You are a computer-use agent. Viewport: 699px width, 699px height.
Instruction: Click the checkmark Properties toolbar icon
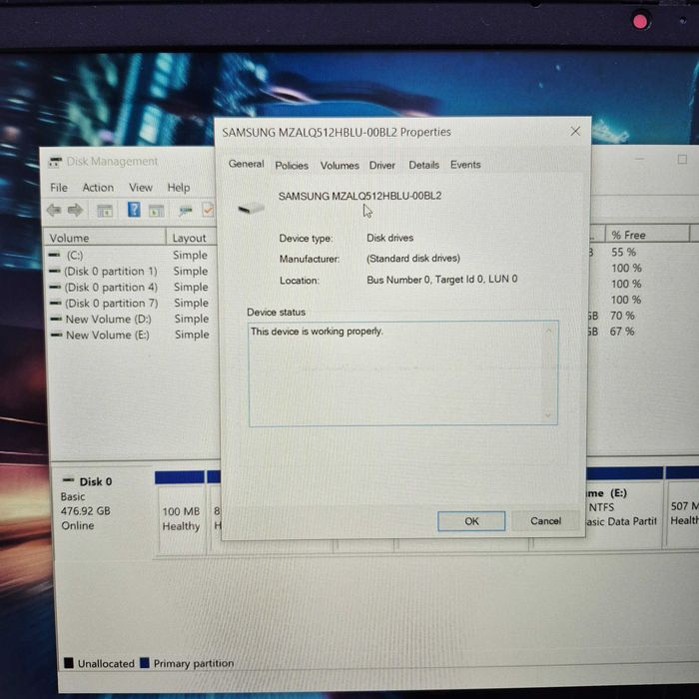pyautogui.click(x=208, y=210)
